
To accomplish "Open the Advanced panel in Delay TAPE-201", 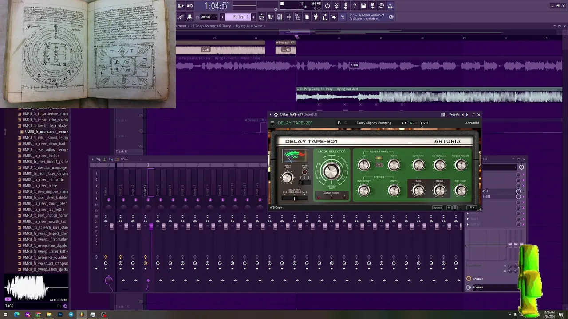I will pyautogui.click(x=472, y=123).
